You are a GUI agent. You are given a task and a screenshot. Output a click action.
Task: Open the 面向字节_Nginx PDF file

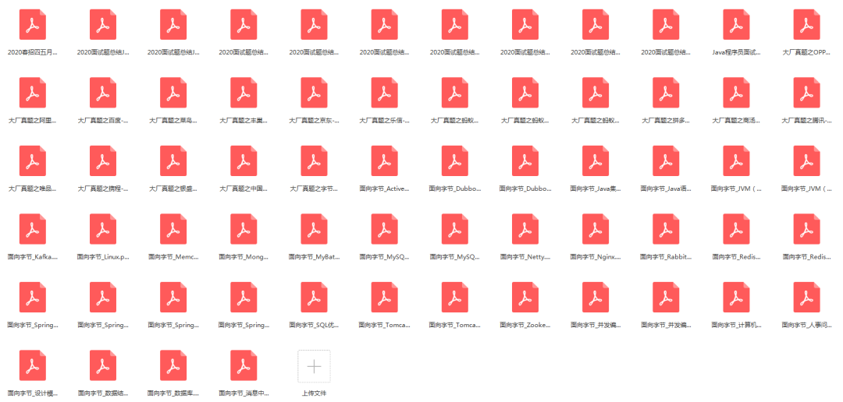596,229
